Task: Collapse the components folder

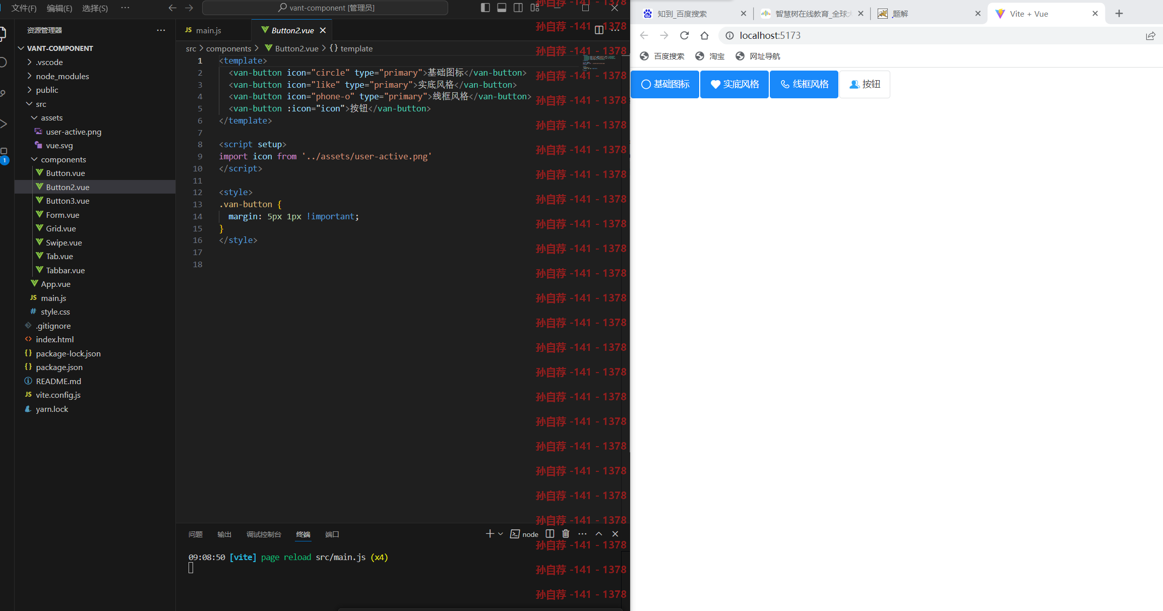Action: coord(63,159)
